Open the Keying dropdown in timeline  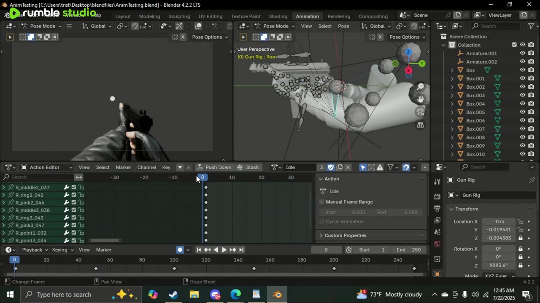coord(62,250)
